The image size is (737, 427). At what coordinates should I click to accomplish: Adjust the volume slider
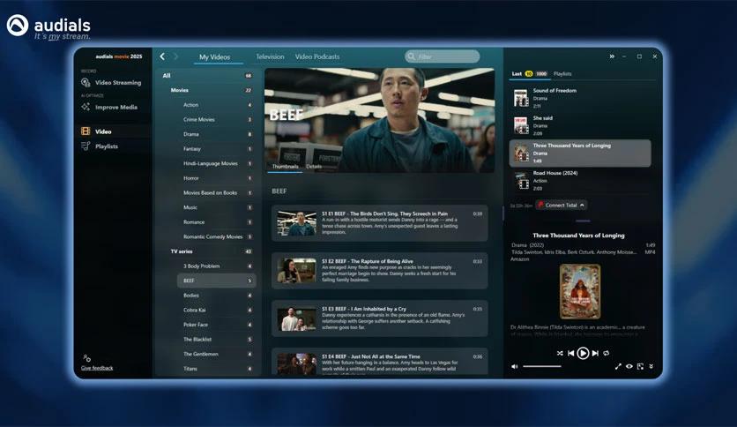[541, 366]
